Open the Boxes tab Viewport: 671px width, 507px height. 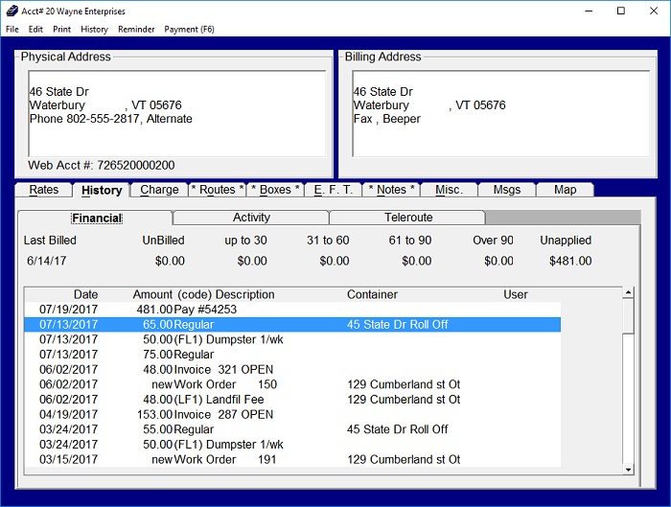pos(275,190)
